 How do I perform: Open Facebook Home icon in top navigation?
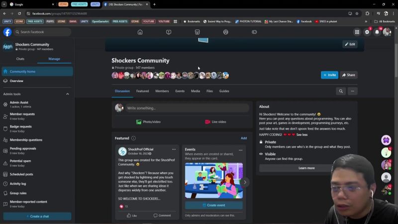[x=140, y=32]
